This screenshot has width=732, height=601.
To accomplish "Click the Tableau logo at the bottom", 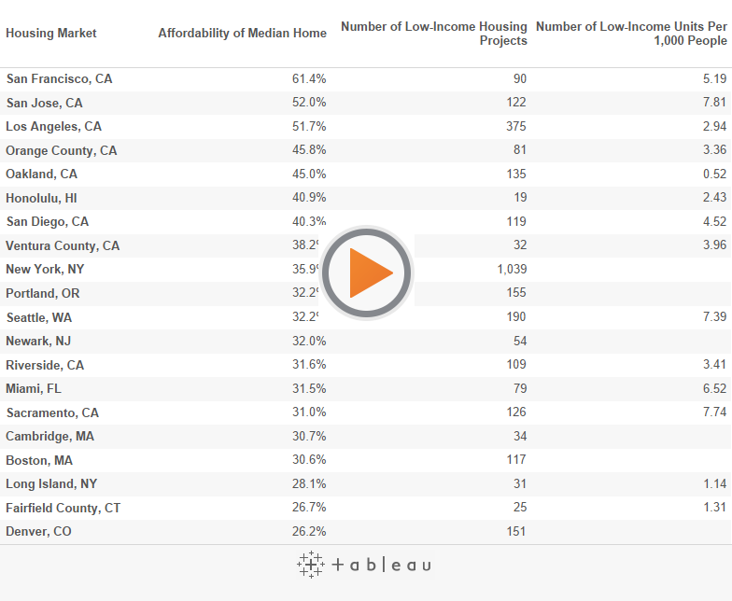I will [364, 565].
